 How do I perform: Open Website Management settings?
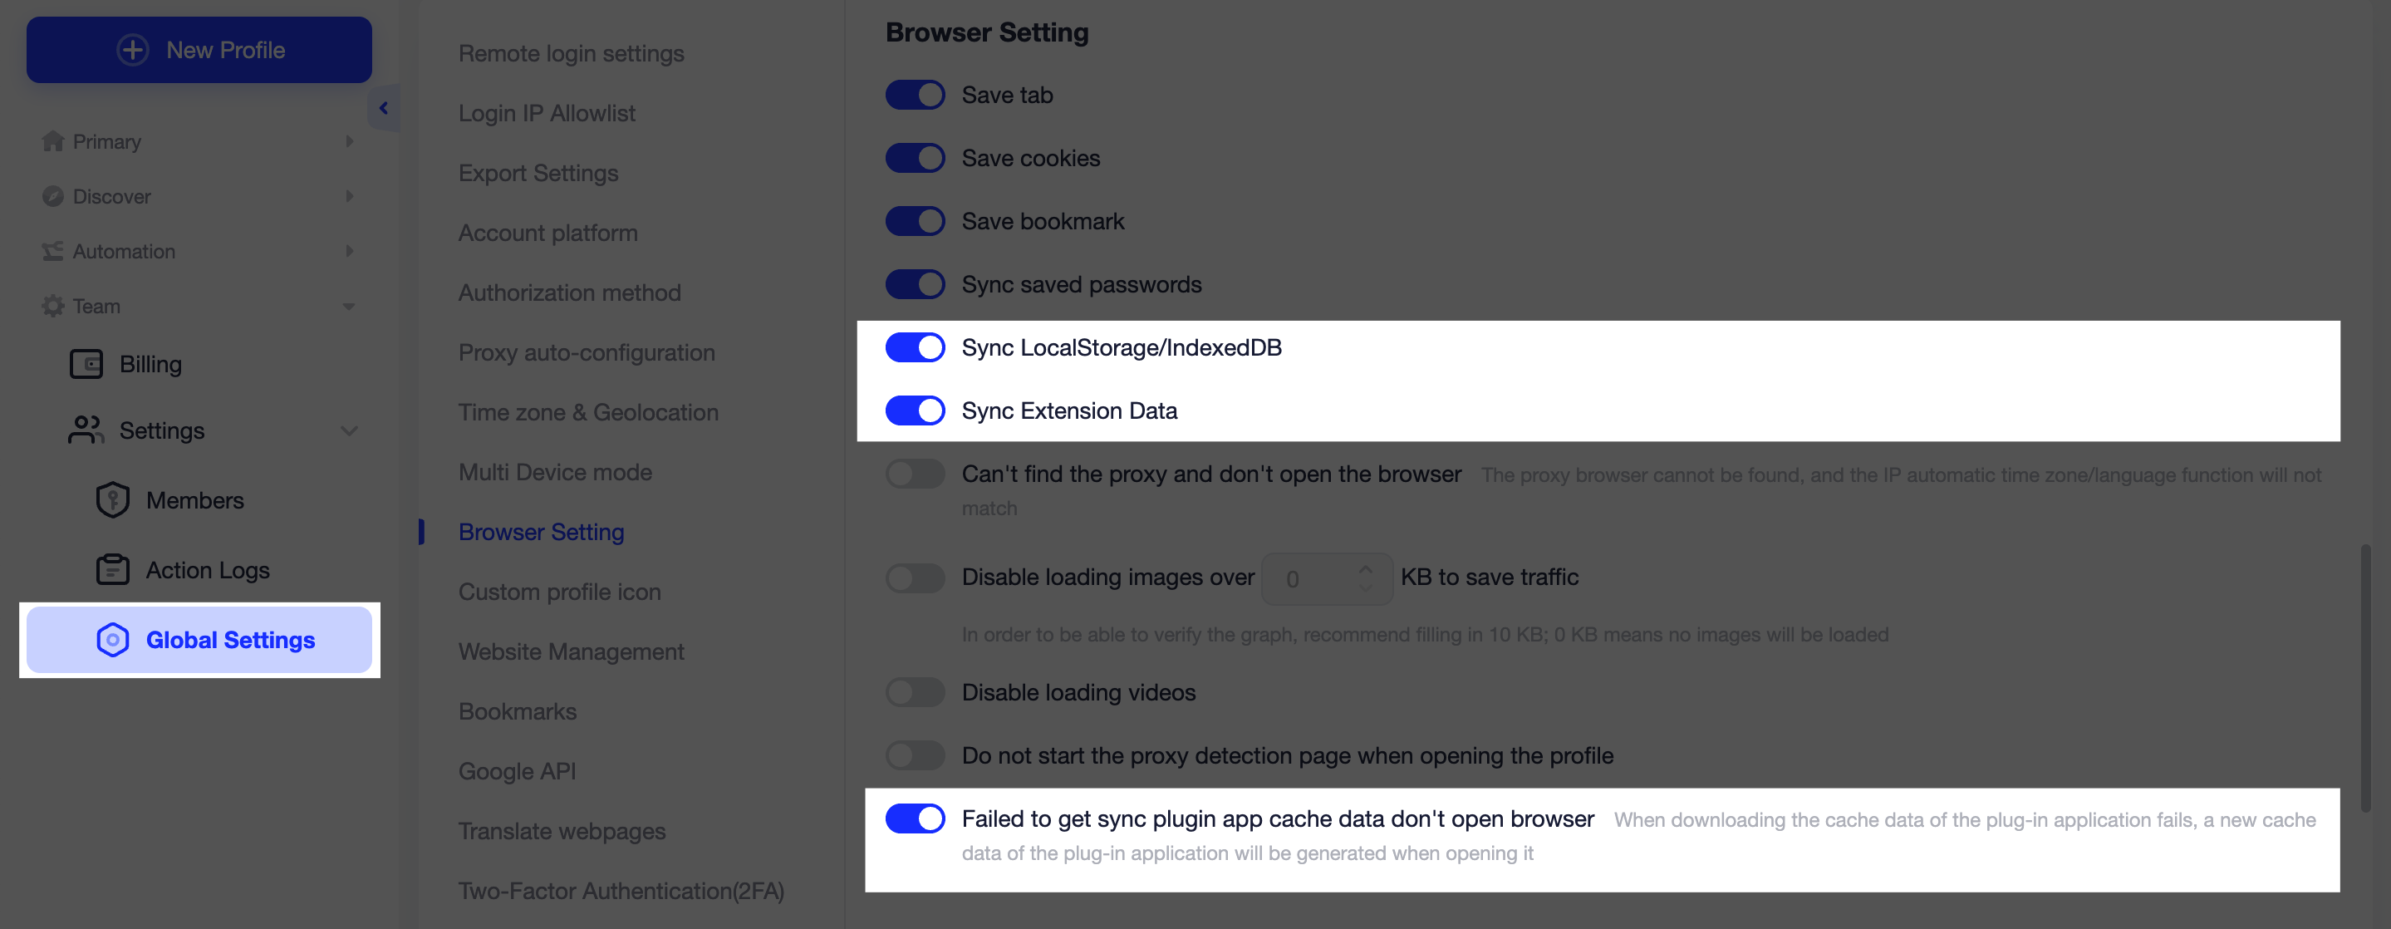click(570, 651)
